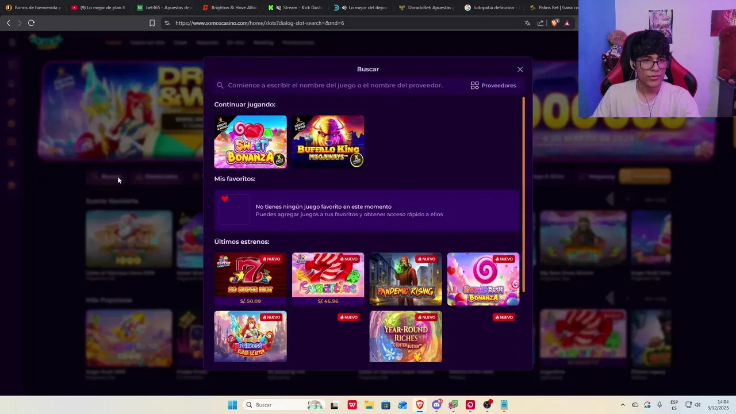Viewport: 736px width, 414px height.
Task: Open OBS Studio from taskbar
Action: [488, 405]
